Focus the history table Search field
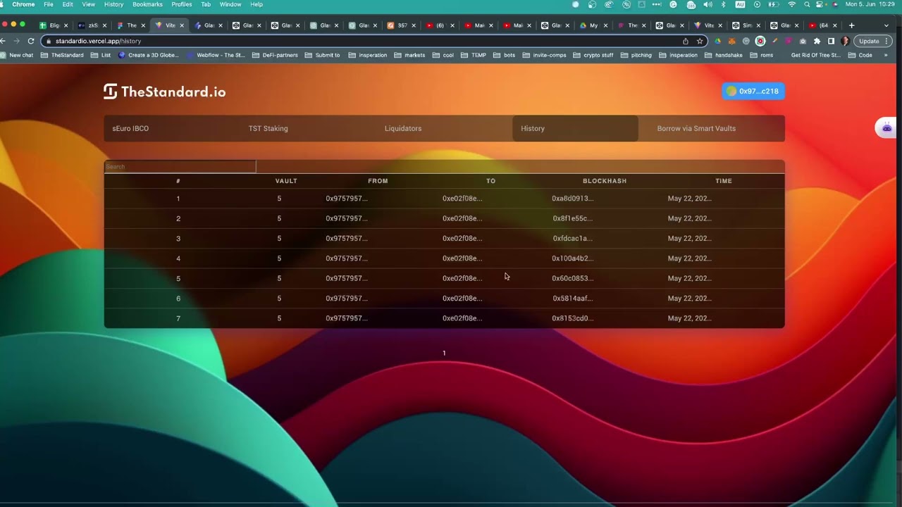The width and height of the screenshot is (902, 507). (x=180, y=167)
